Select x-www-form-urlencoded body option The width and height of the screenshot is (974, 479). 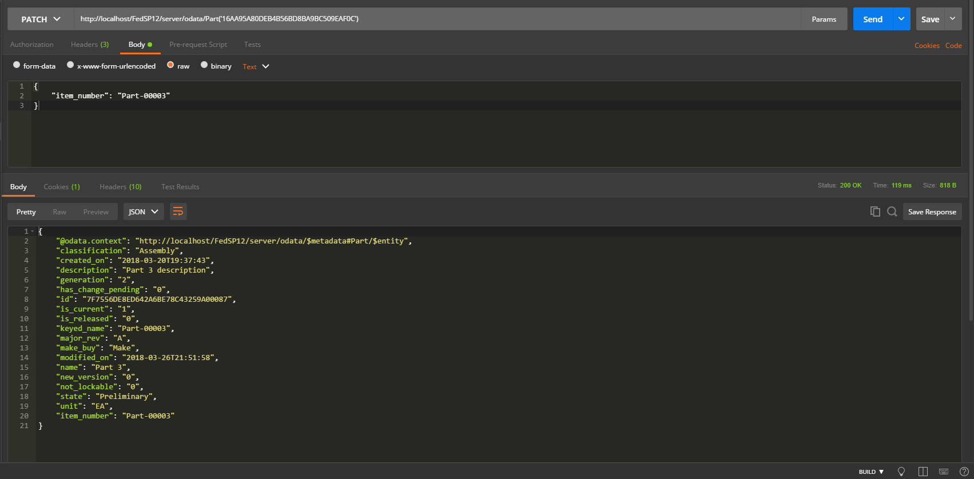(x=70, y=65)
